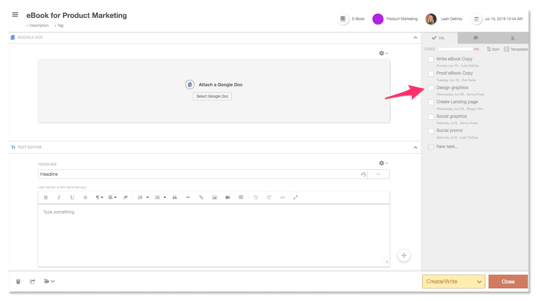Screen dimensions: 537x301
Task: Click the insert table icon
Action: point(241,197)
